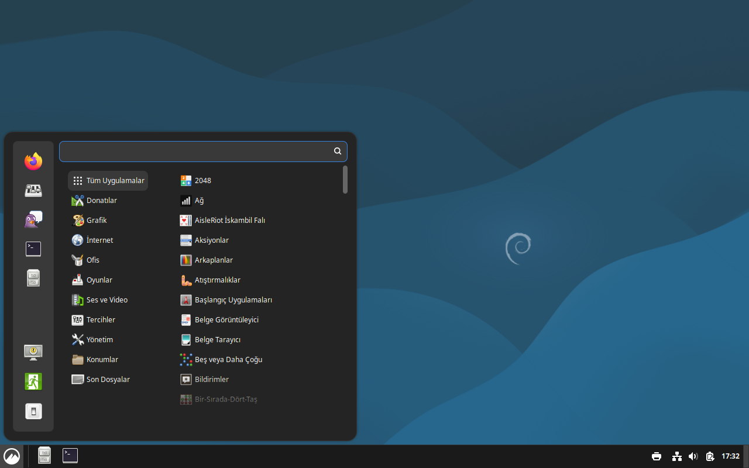
Task: Close the menu via the panel menu button
Action: (x=12, y=456)
